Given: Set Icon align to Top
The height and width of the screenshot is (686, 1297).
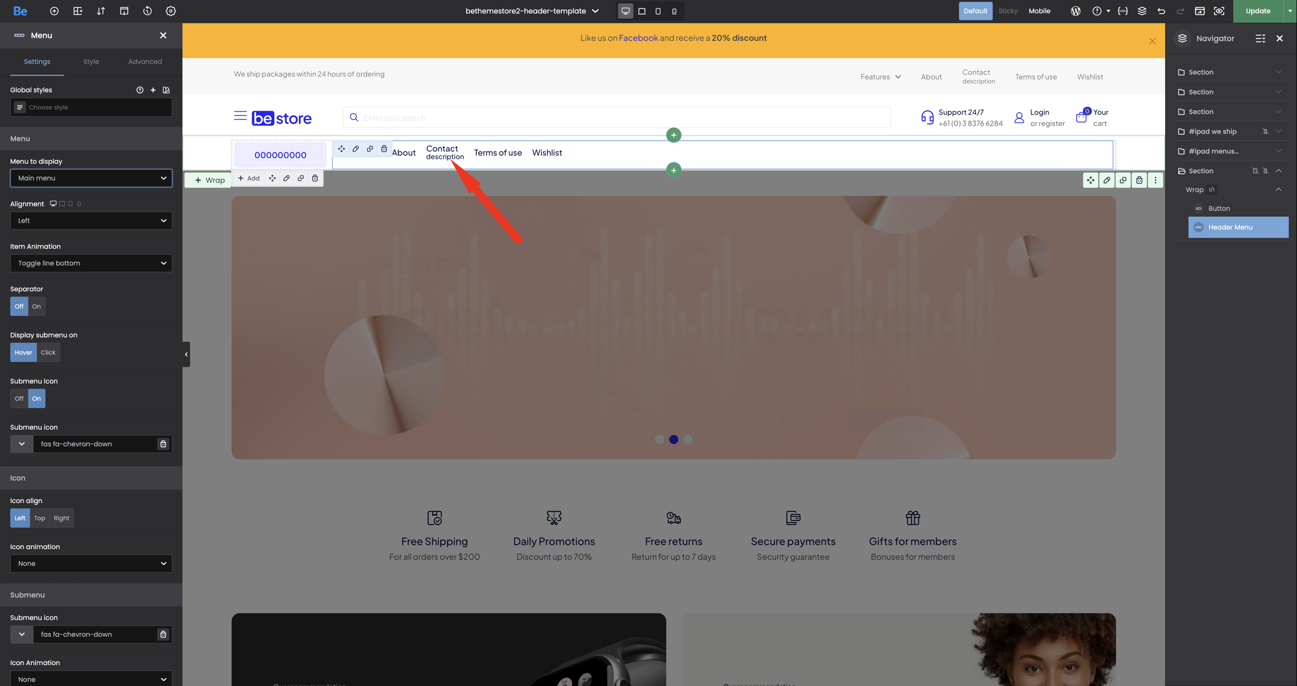Looking at the screenshot, I should pos(40,518).
